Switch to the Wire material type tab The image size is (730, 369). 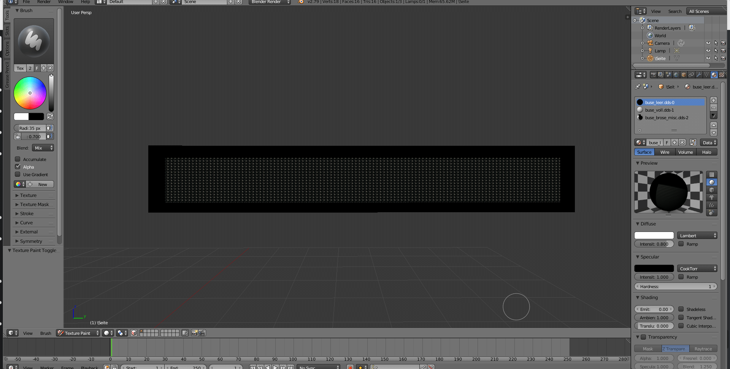665,152
